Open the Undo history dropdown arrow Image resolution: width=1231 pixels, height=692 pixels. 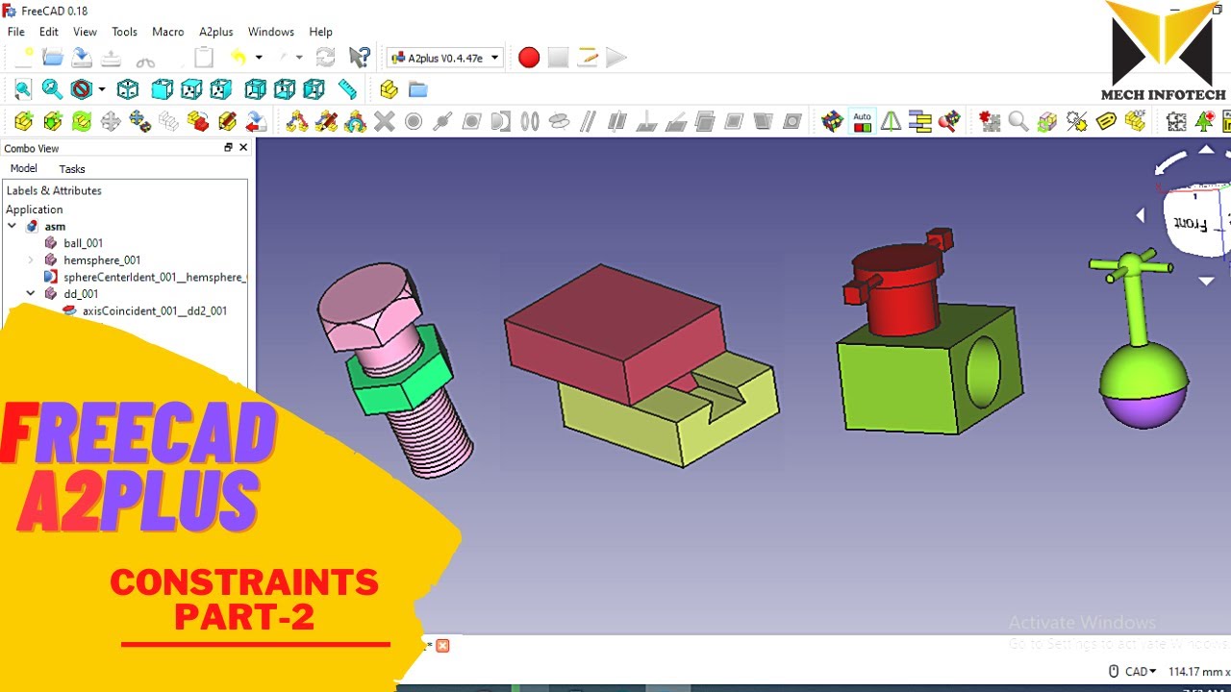point(259,58)
